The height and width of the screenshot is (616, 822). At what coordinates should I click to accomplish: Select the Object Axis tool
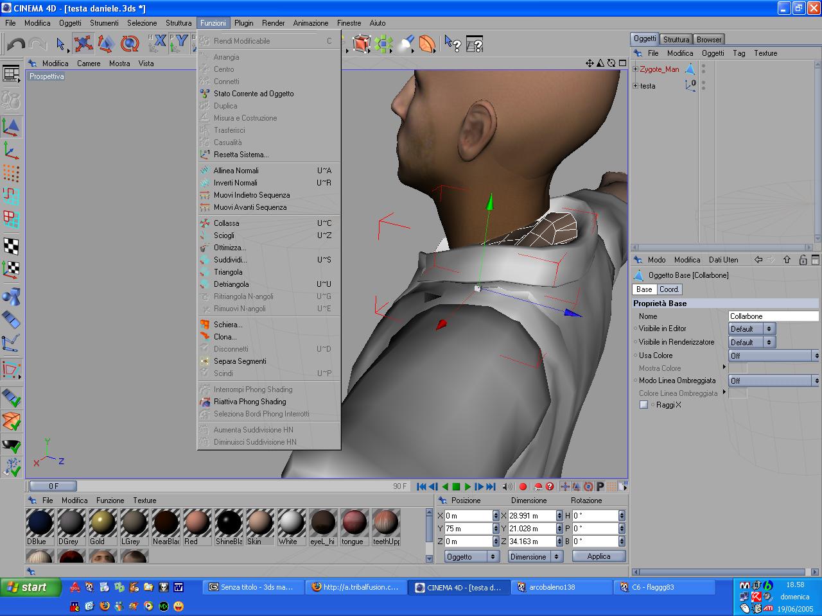(11, 150)
